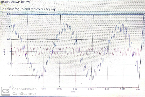
Task: Click the y-axis tick label 1.5
Action: pyautogui.click(x=8, y=14)
